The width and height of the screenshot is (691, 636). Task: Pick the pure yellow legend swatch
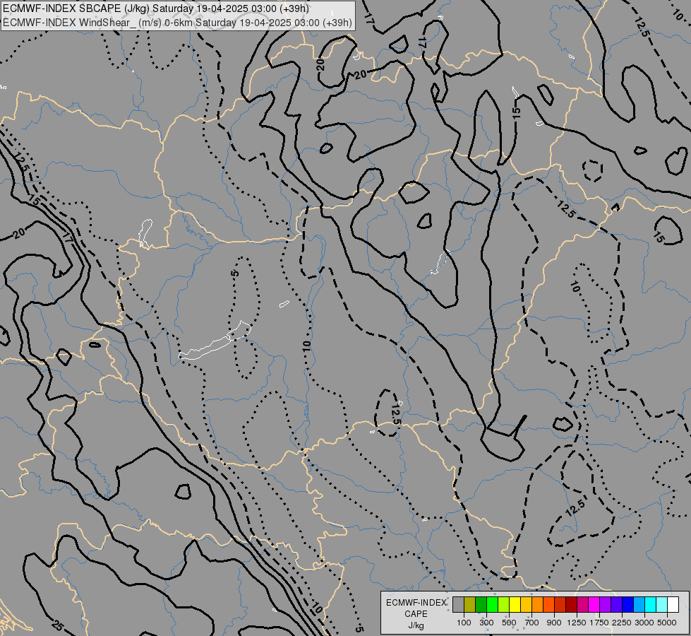[x=515, y=604]
